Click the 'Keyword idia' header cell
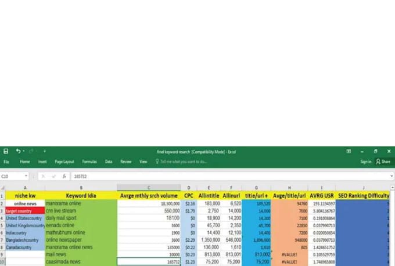 click(x=81, y=196)
